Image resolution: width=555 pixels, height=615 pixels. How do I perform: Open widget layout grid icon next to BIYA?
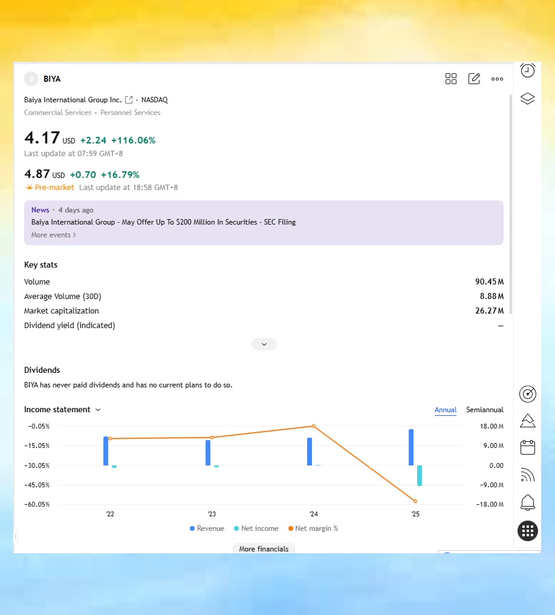coord(451,79)
